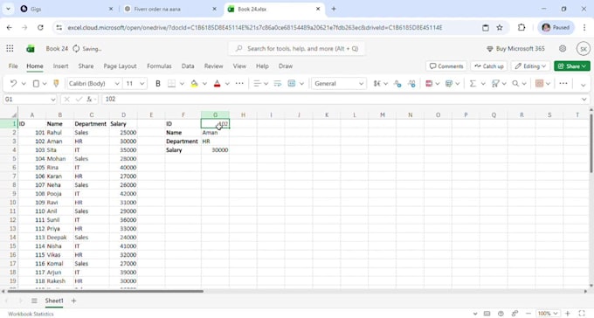The image size is (594, 318).
Task: Open the Editing mode dropdown
Action: tap(530, 66)
